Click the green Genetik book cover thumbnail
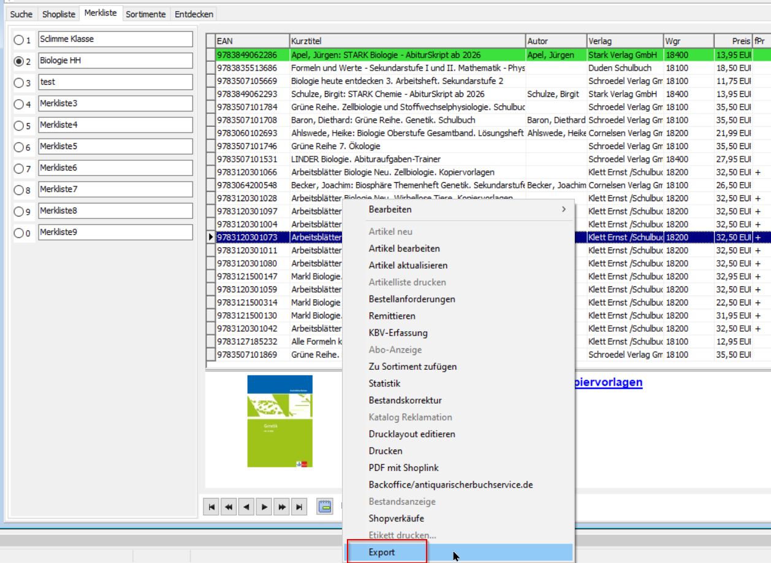 tap(279, 421)
